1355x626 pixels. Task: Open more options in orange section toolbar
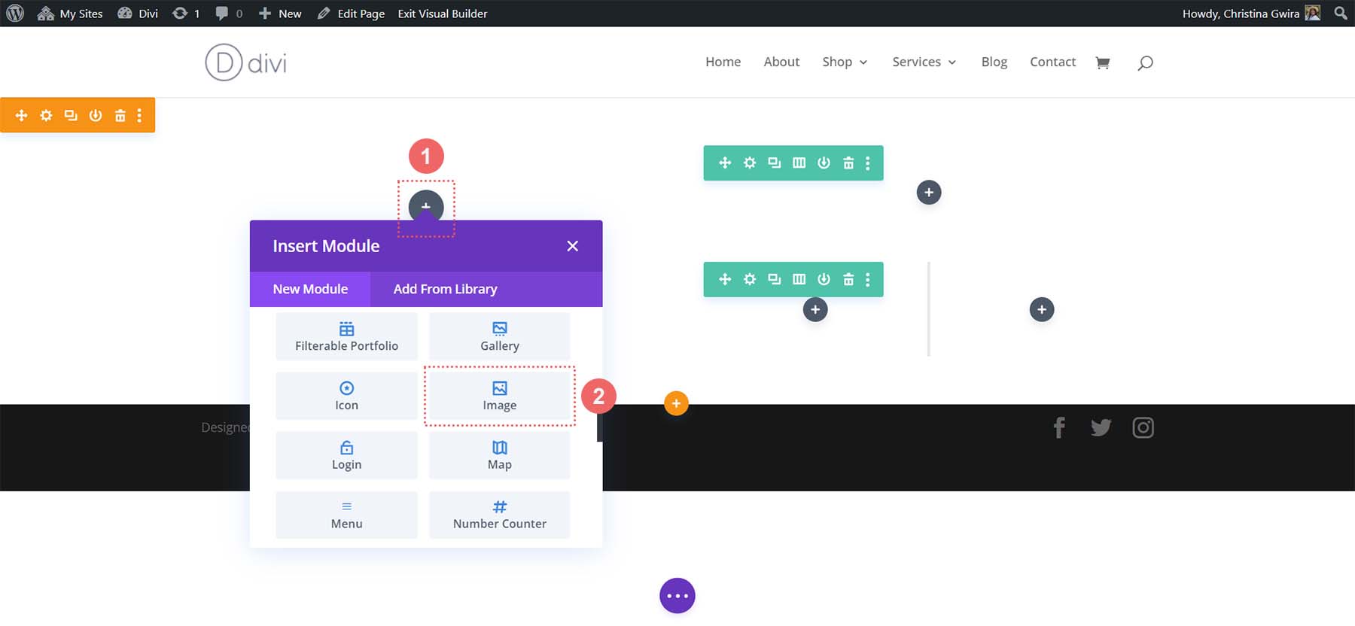click(139, 115)
